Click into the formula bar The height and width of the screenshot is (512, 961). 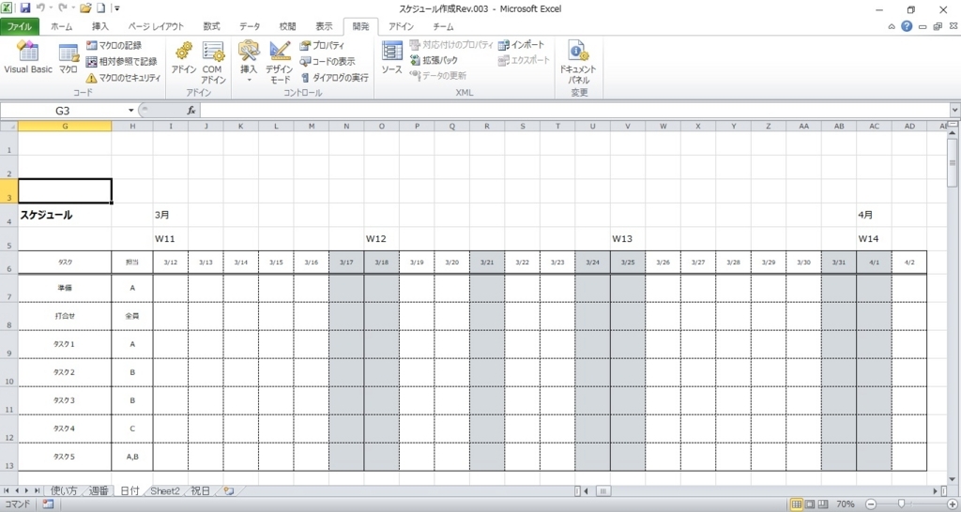(575, 111)
